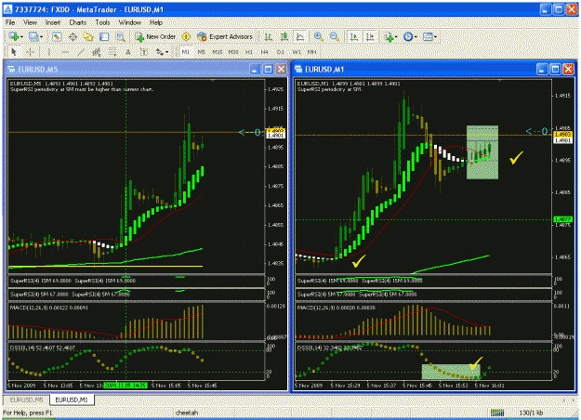Viewport: 581px width, 420px height.
Task: Open the File menu
Action: click(10, 22)
